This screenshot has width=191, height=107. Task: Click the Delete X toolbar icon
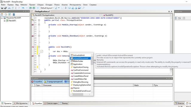pos(19,8)
